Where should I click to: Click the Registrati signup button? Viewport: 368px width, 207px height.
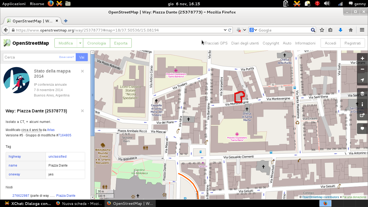[x=353, y=43]
